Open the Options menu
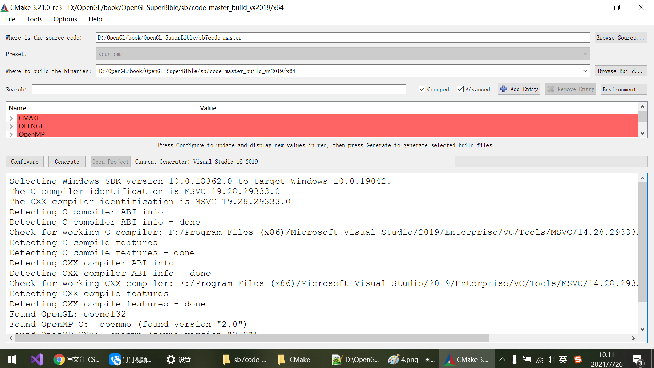Screen dimensions: 654x368 [65, 19]
